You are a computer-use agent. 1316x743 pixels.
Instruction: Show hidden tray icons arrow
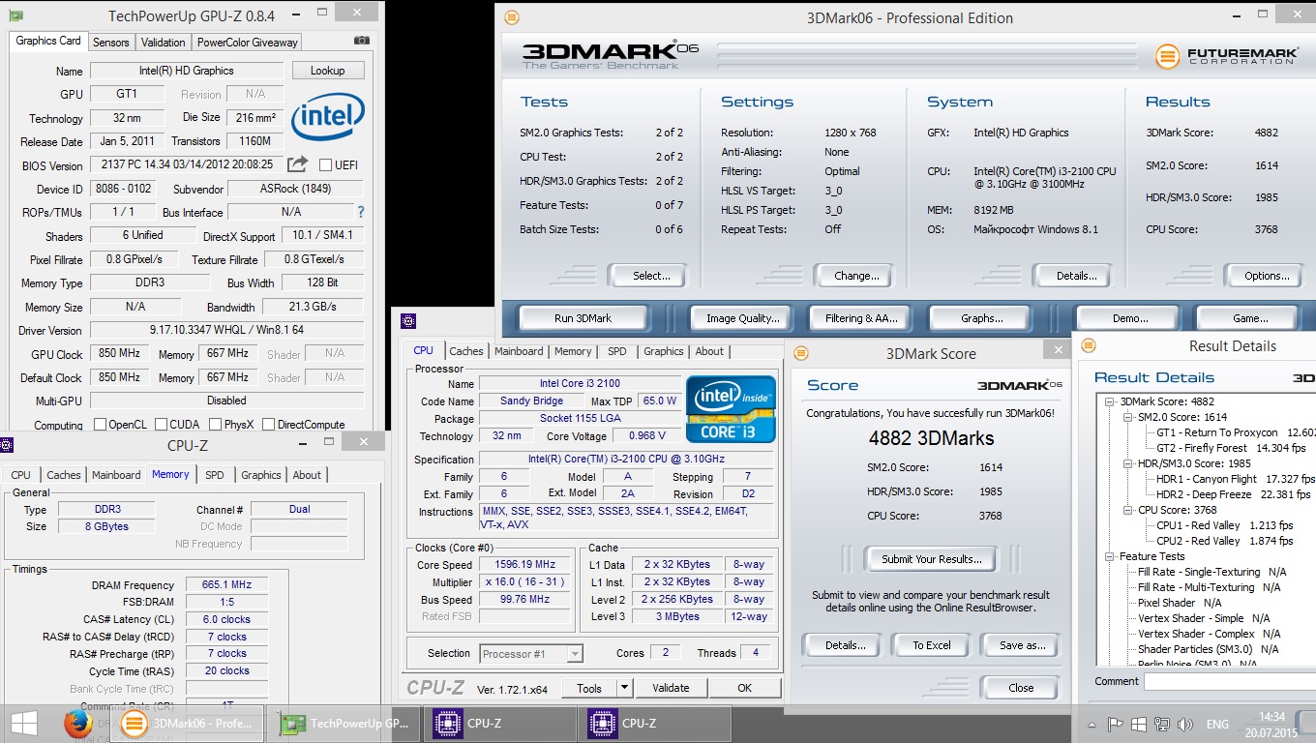coord(1094,724)
